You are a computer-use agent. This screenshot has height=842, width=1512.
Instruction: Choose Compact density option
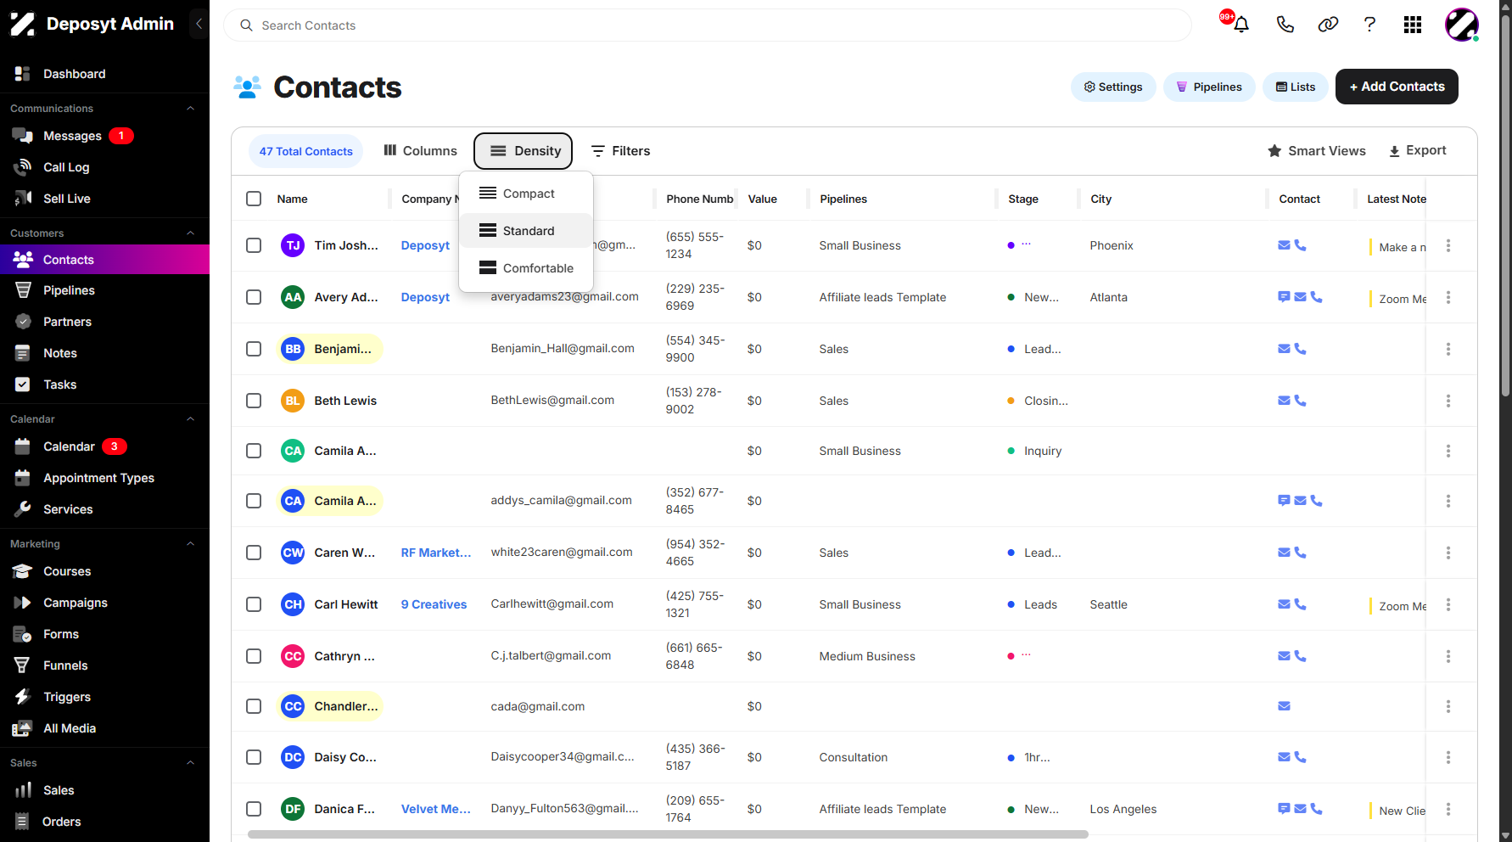point(526,194)
